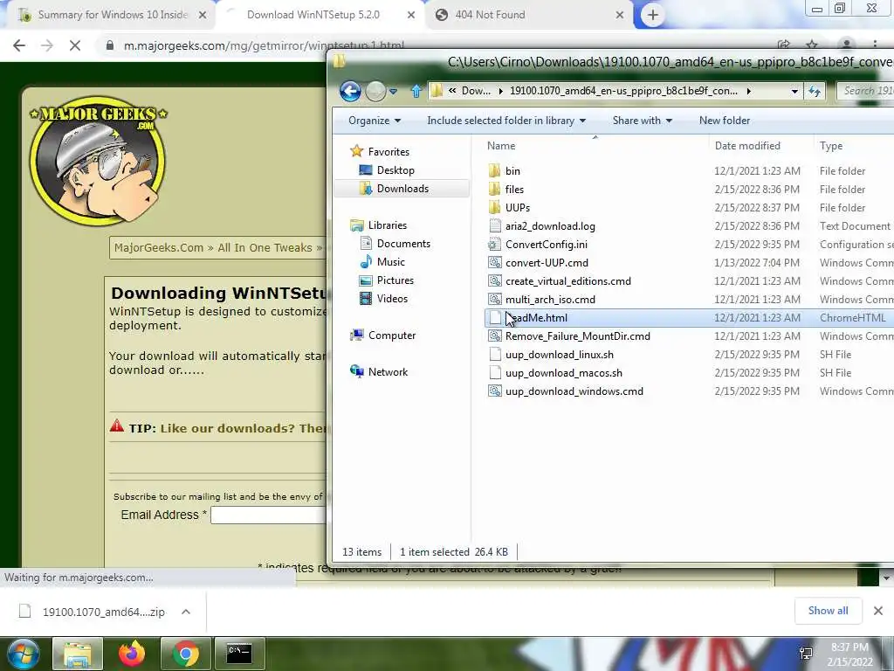
Task: Close the 404 Not Found tab
Action: pos(620,16)
